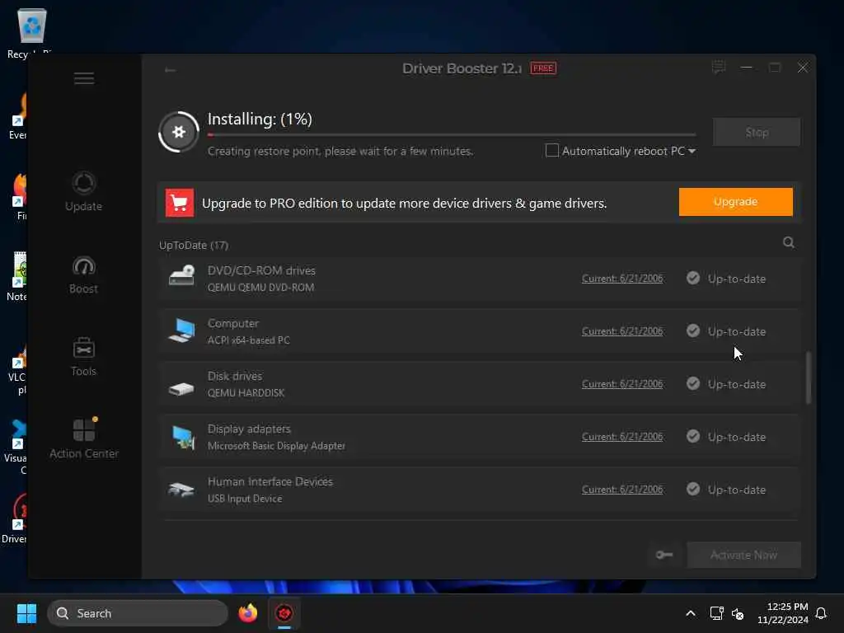Select the QEMU HARDDISK text
The width and height of the screenshot is (844, 633).
(246, 393)
